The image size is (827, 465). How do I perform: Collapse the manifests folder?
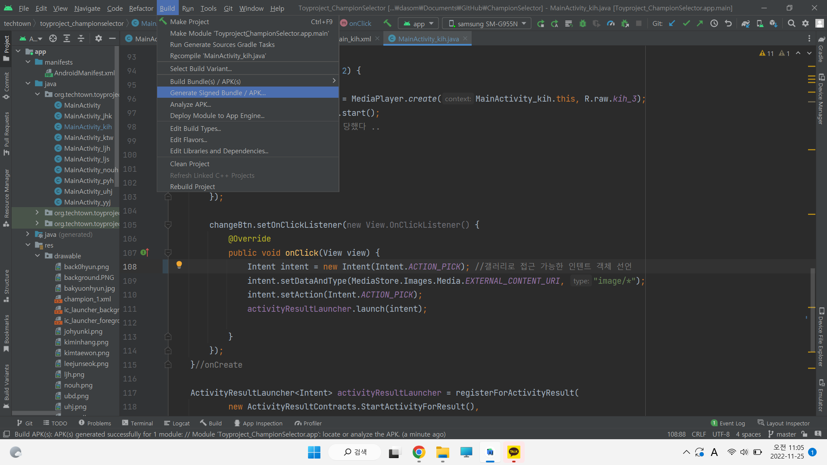coord(28,62)
